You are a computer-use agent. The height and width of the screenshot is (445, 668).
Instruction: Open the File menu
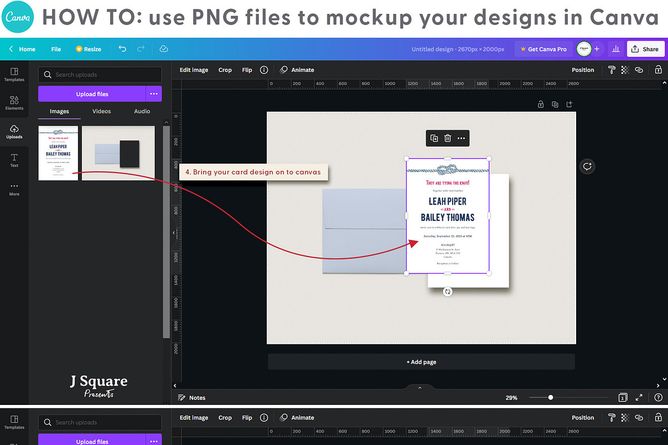[56, 49]
